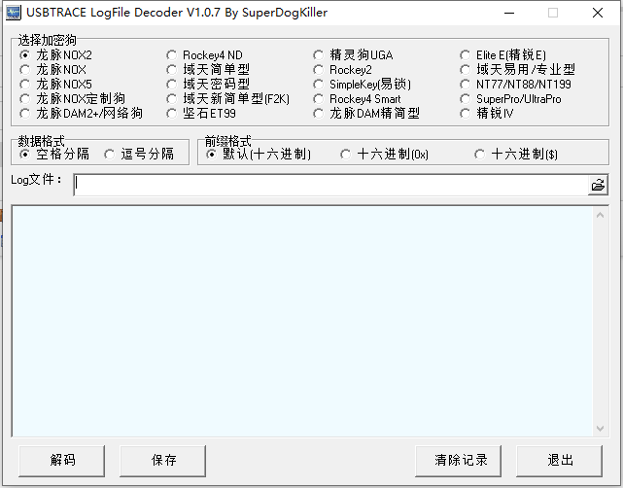Click the 保存 save button
The image size is (623, 488).
(163, 461)
